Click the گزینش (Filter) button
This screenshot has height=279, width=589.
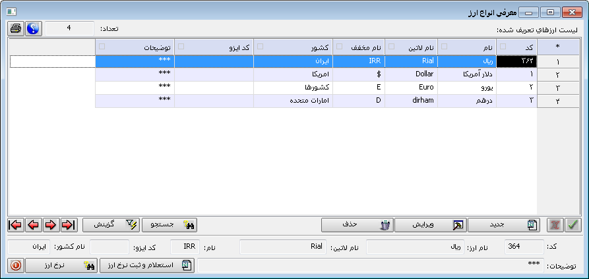click(x=111, y=225)
